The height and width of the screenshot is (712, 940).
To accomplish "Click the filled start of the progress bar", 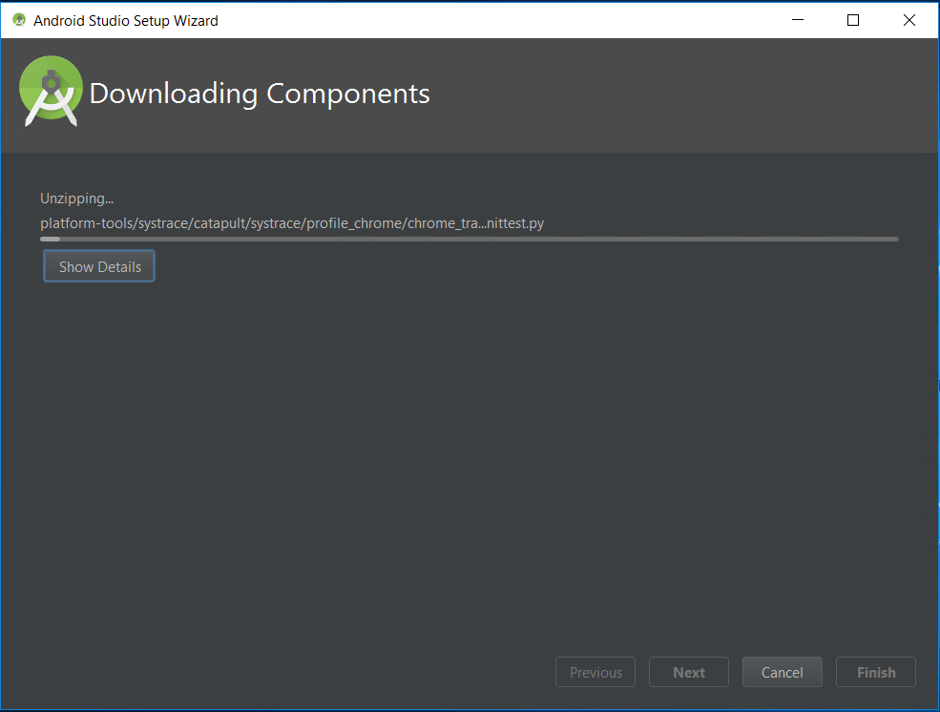I will (x=50, y=240).
